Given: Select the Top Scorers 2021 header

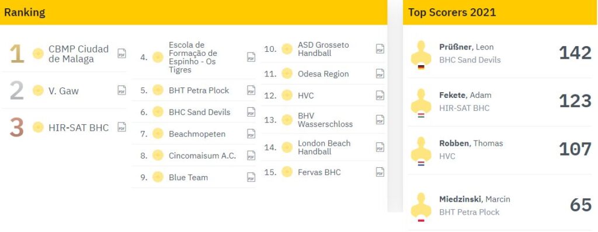Looking at the screenshot, I should pyautogui.click(x=452, y=12).
